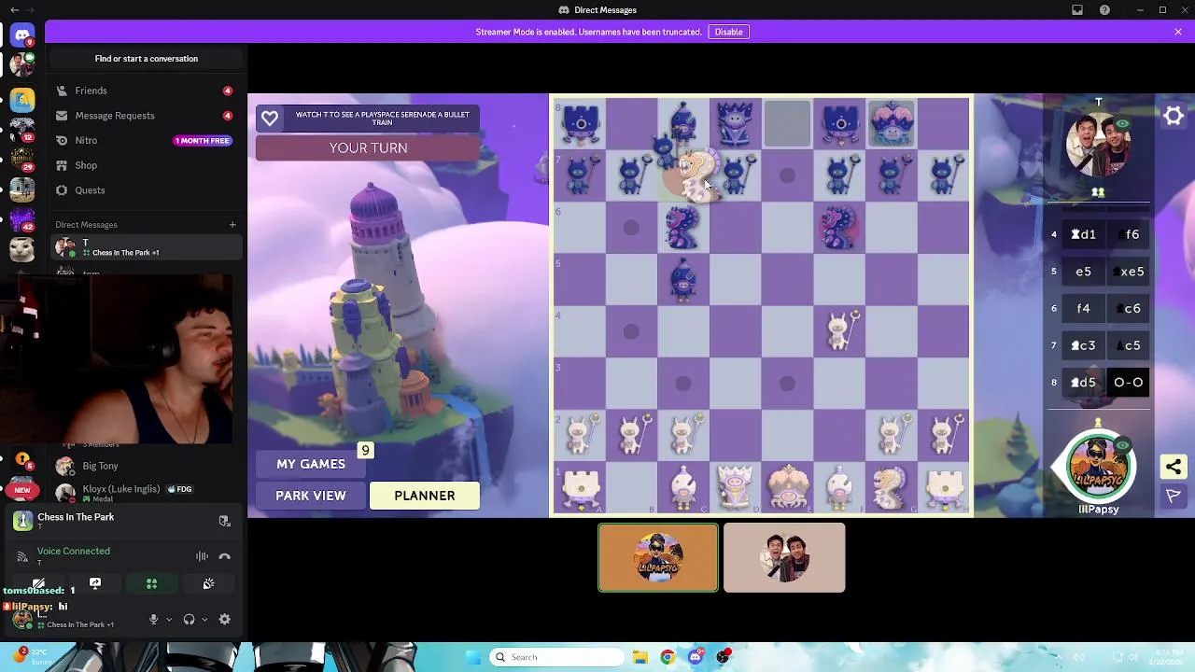
Task: Toggle headphones deafen in user panel
Action: point(190,619)
